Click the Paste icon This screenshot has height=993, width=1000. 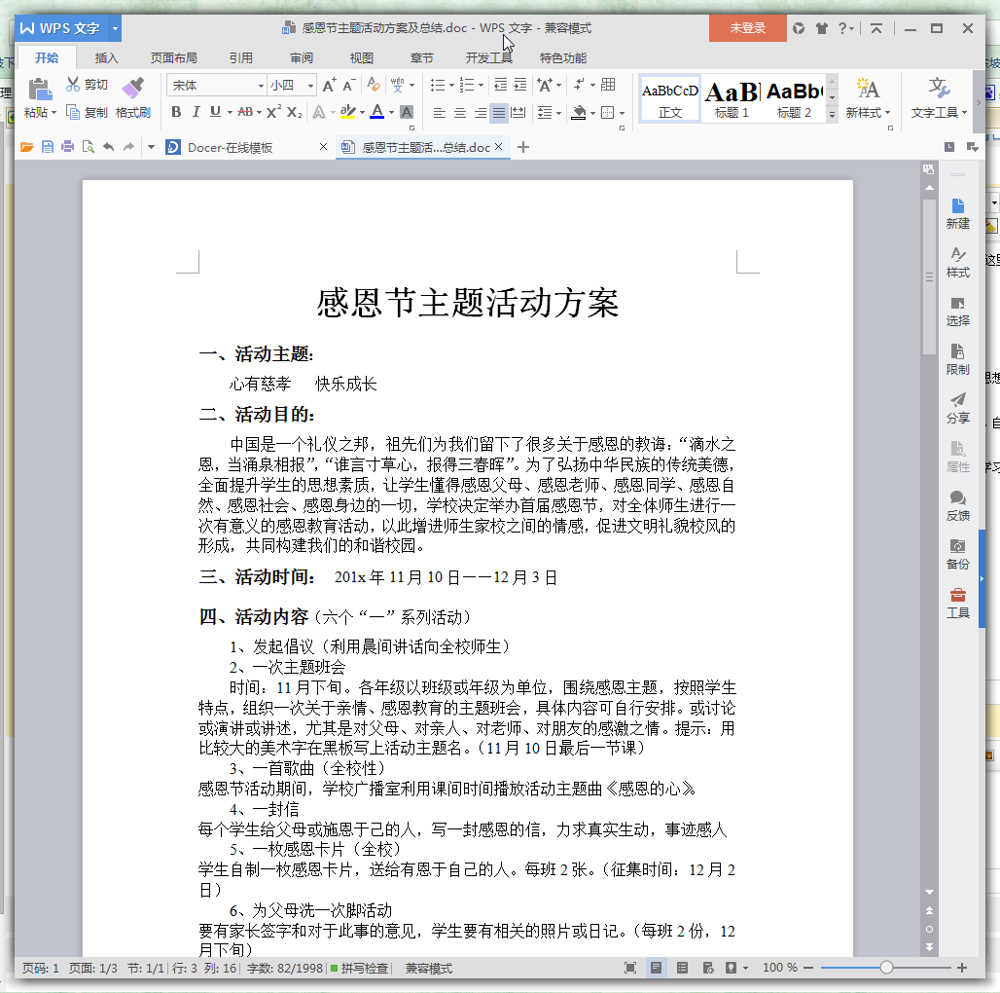click(40, 90)
